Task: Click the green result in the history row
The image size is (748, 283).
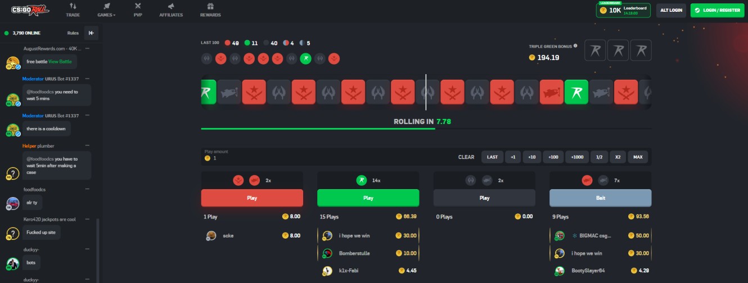Action: tap(305, 58)
